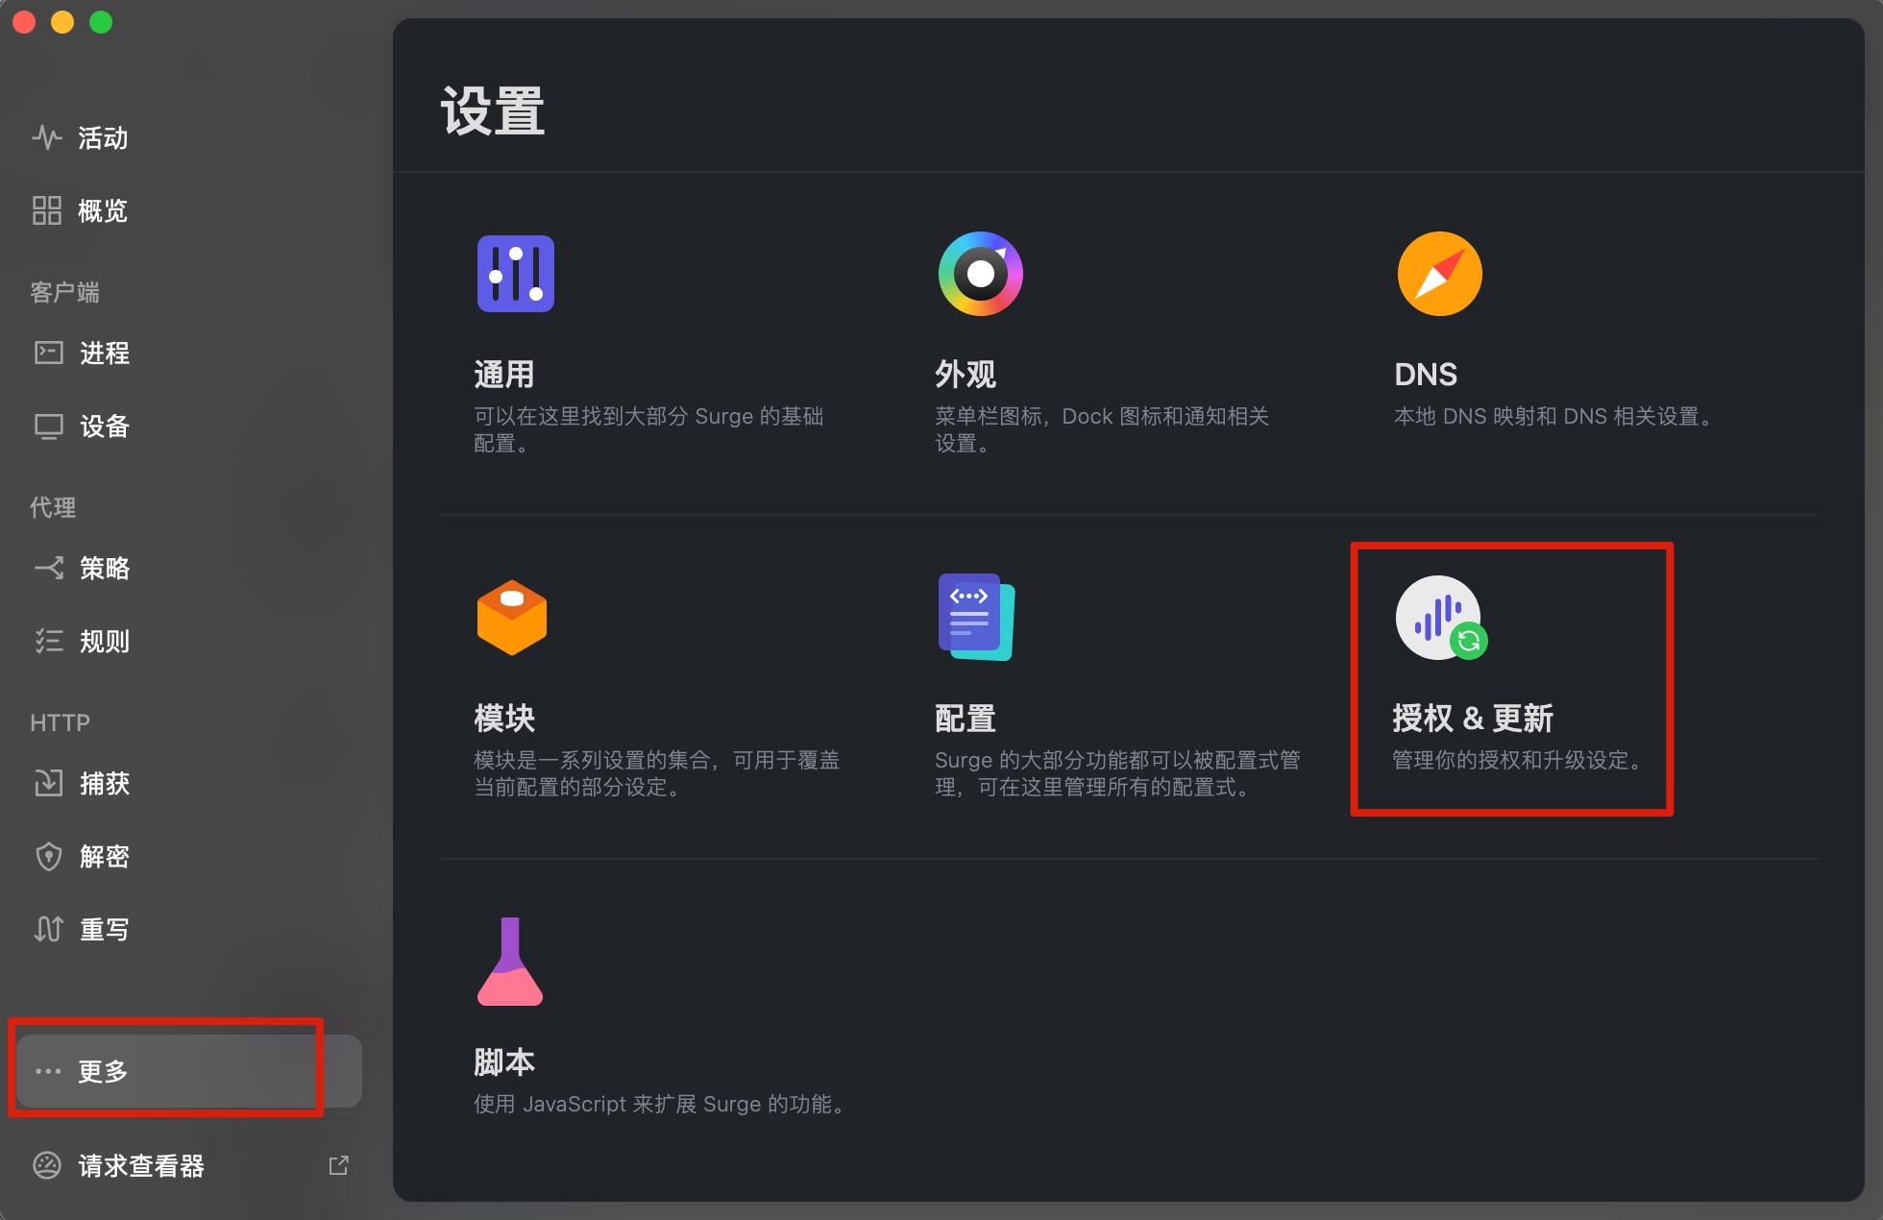This screenshot has width=1883, height=1220.
Task: Open 请求查看器 request viewer
Action: tap(140, 1166)
